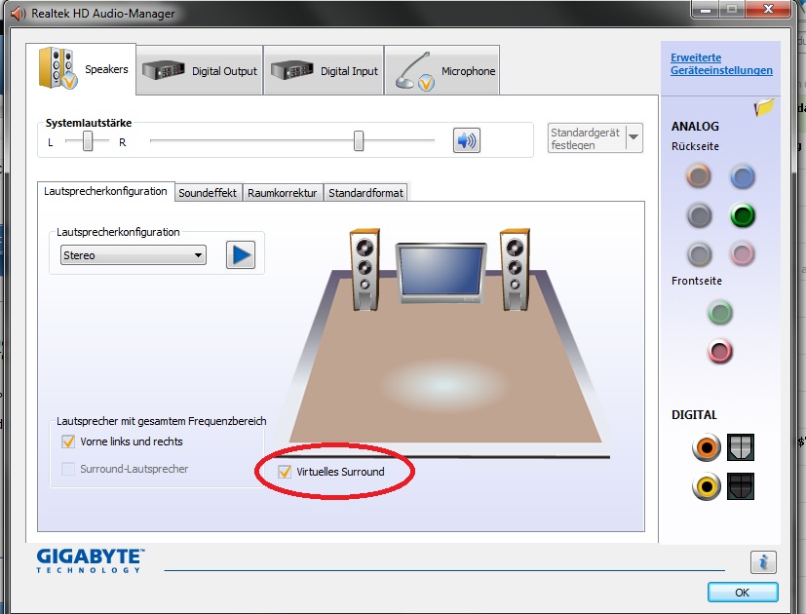806x614 pixels.
Task: Open the Stereo speaker configuration dropdown
Action: click(x=134, y=255)
